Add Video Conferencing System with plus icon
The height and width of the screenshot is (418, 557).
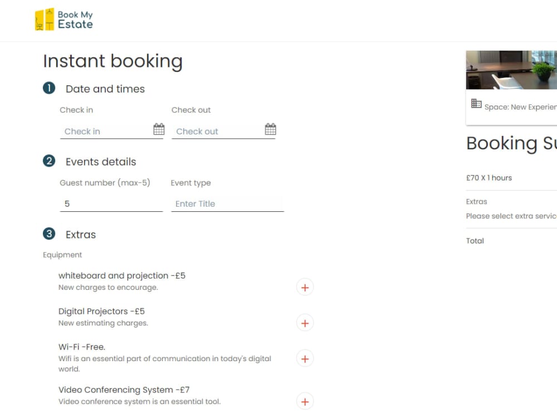pos(305,401)
